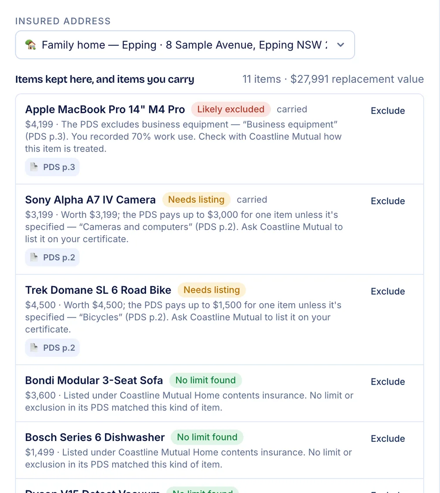Click Needs listing badge on Trek bike
This screenshot has width=440, height=493.
tap(212, 289)
